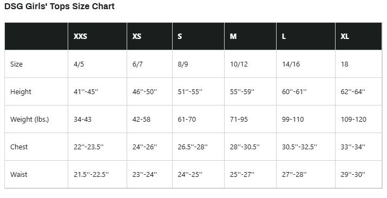The width and height of the screenshot is (387, 198).
Task: Click the 62''-64'' height cell
Action: 353,92
